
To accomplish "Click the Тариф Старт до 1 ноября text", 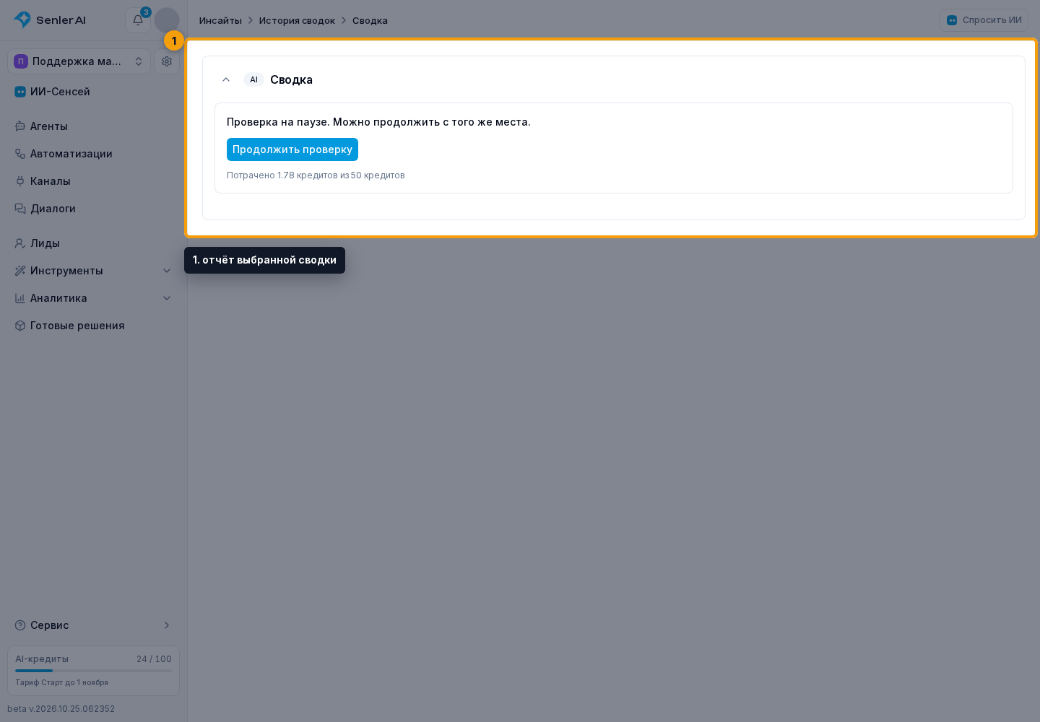I will click(x=61, y=682).
